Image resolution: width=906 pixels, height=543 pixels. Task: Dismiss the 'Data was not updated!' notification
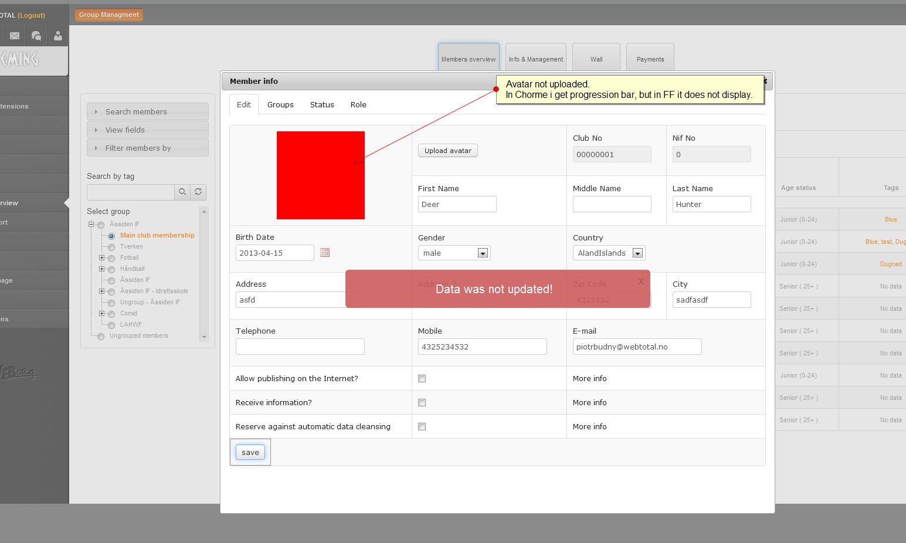(x=641, y=282)
